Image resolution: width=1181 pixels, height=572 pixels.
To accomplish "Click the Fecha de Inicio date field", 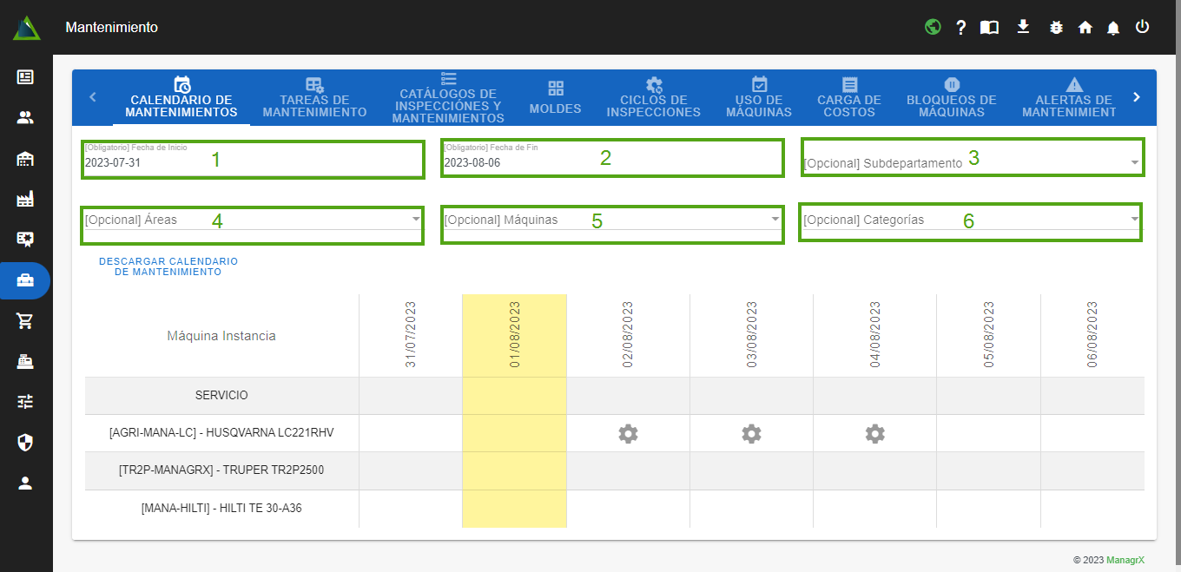I will (x=252, y=162).
